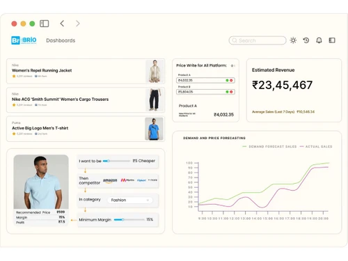Toggle Actual Sales legend entry

tap(316, 146)
